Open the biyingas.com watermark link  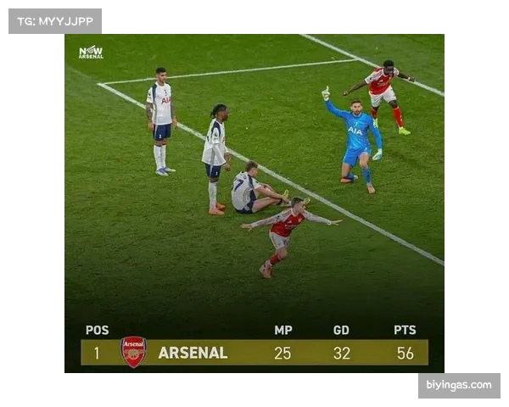click(x=459, y=385)
